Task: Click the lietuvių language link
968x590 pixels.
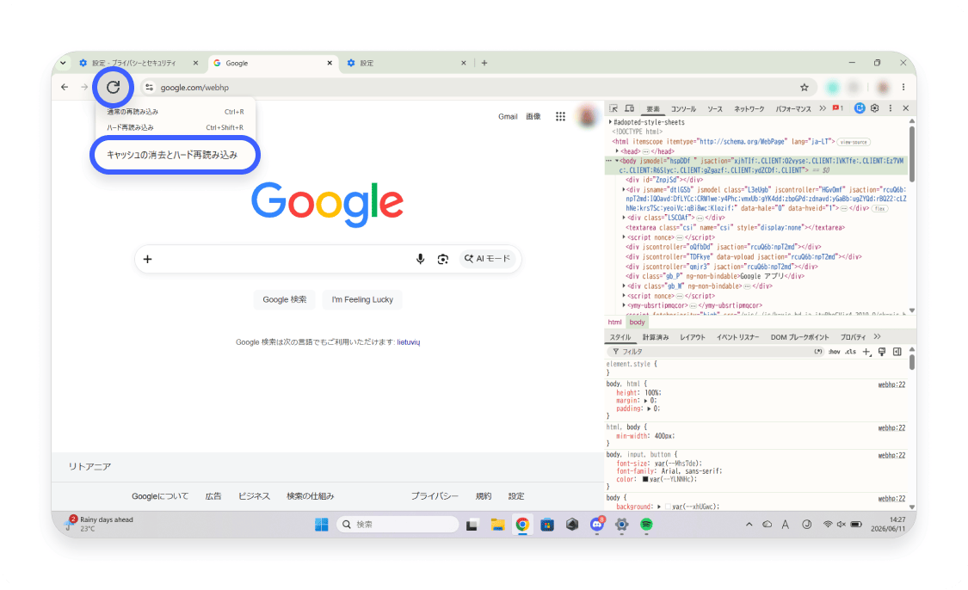Action: (x=409, y=342)
